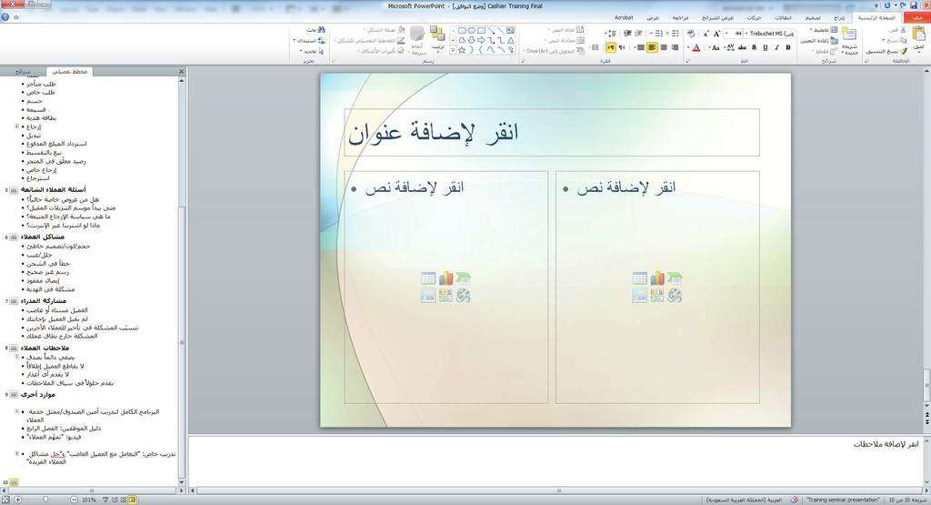Click the Reset (إعادة التعيين) button

click(819, 41)
